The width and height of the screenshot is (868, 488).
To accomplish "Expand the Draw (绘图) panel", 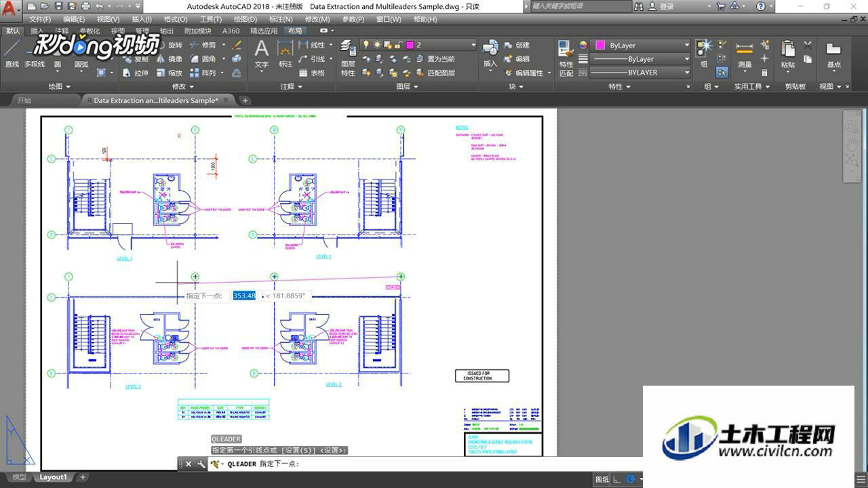I will click(60, 86).
